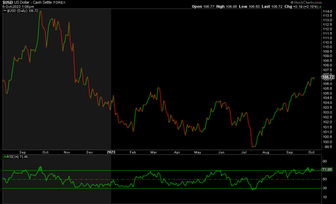Viewport: 336px width, 204px height.
Task: Click the $USD ticker symbol in the header
Action: coord(8,2)
